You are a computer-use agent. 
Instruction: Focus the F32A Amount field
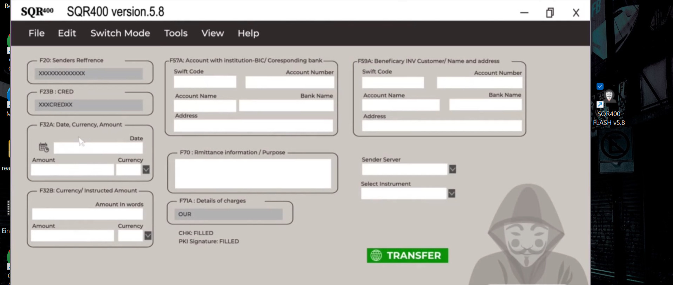pos(72,170)
